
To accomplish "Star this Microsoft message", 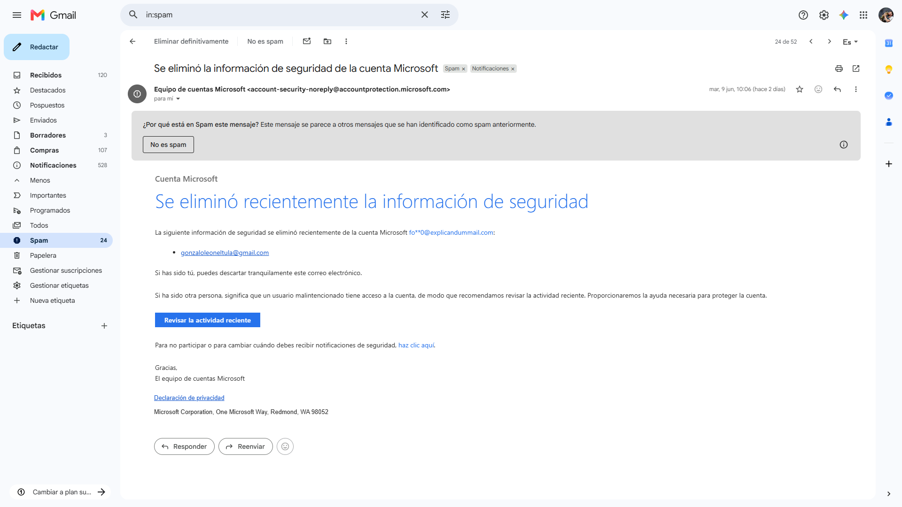I will click(x=800, y=89).
